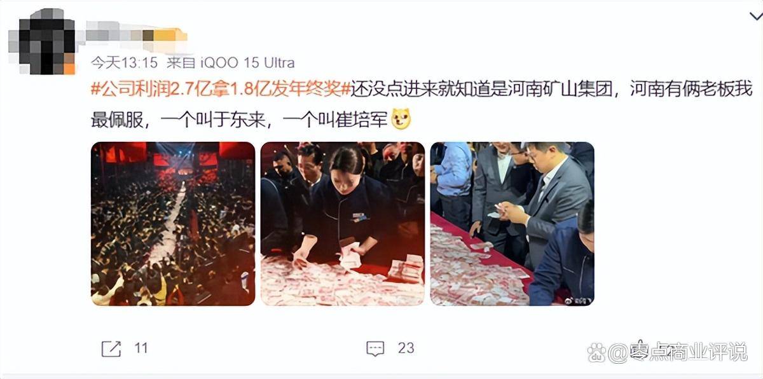Click the iQOO 15 Ultra source link

247,62
